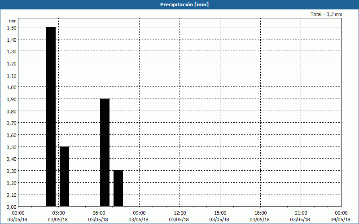Click the 0,50 y-axis value
359x224 pixels.
point(12,147)
